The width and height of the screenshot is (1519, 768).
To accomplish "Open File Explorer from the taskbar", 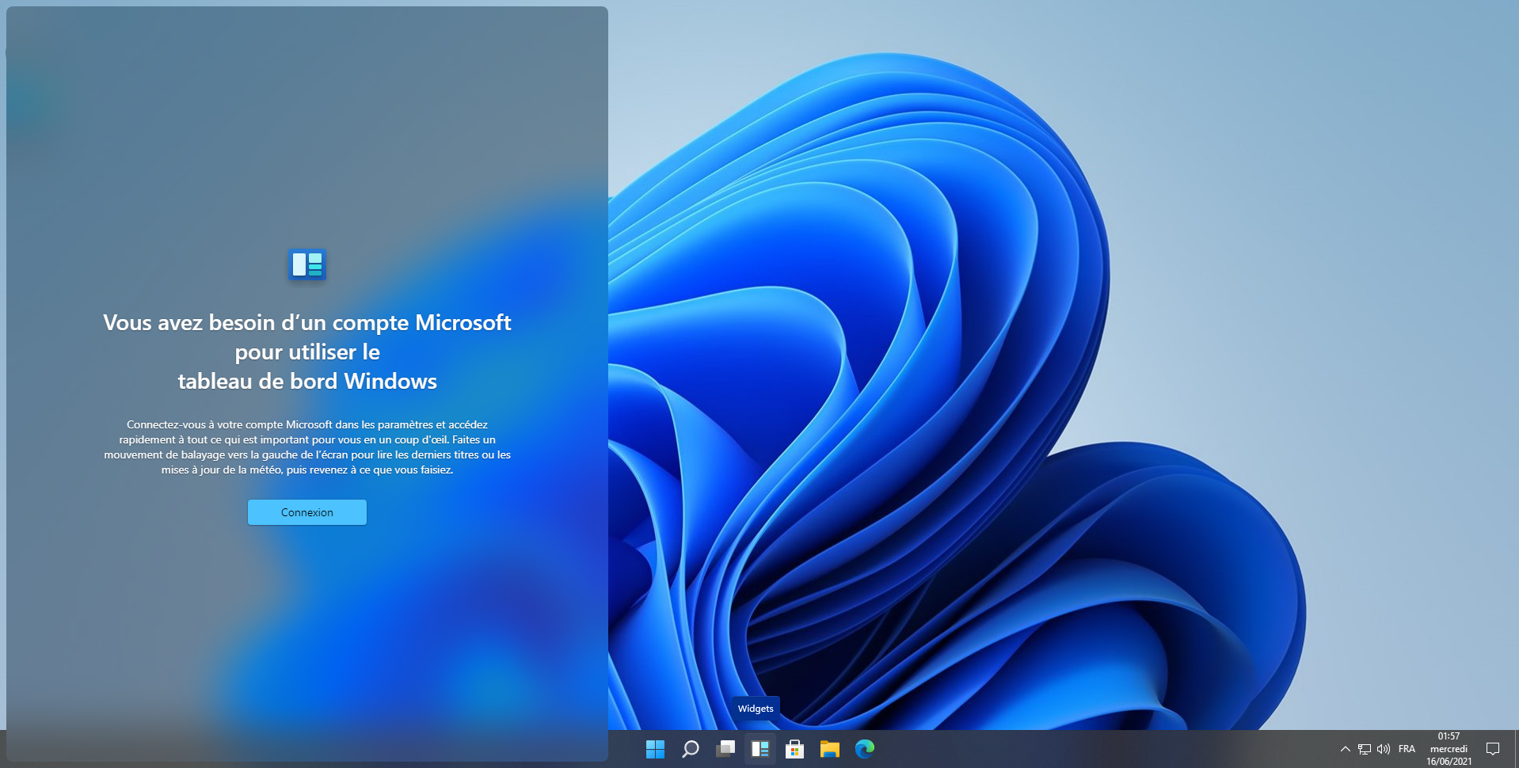I will (x=829, y=749).
